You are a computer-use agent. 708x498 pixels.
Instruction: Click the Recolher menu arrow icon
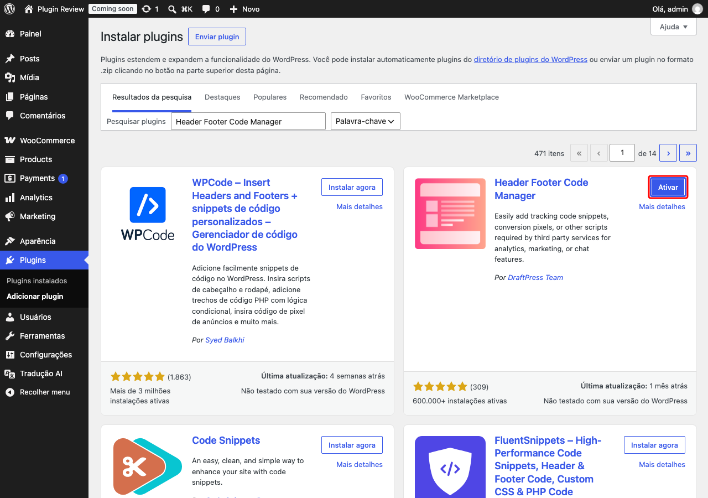click(x=10, y=392)
